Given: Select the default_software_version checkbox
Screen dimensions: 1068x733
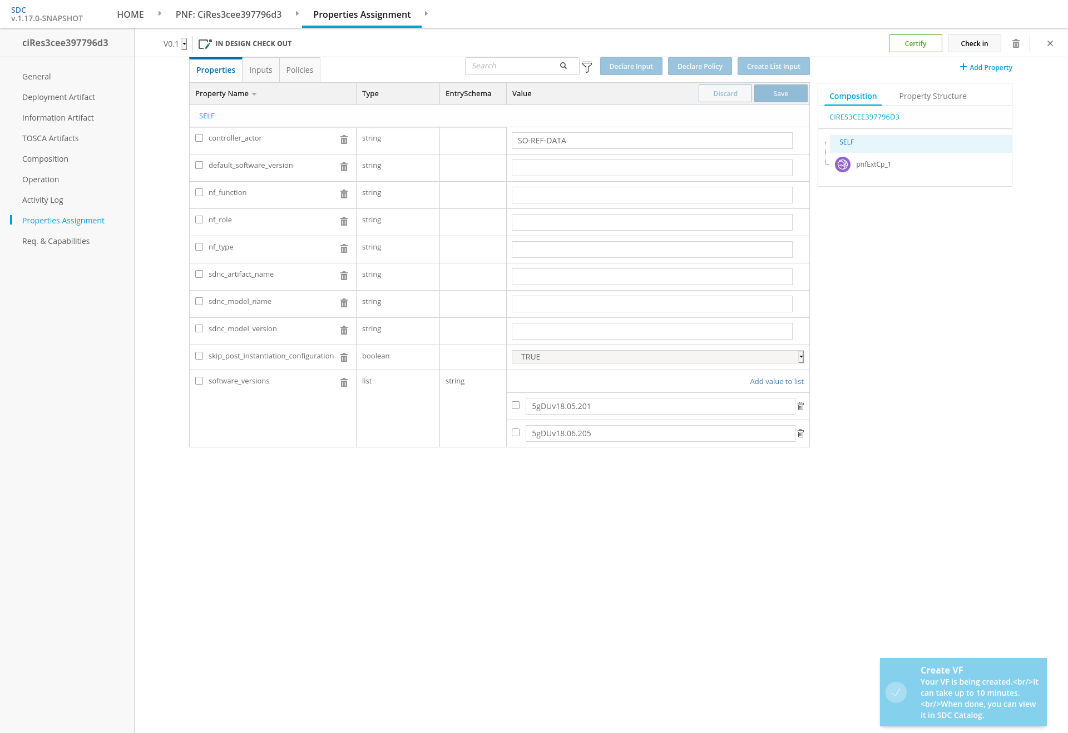Looking at the screenshot, I should point(199,165).
